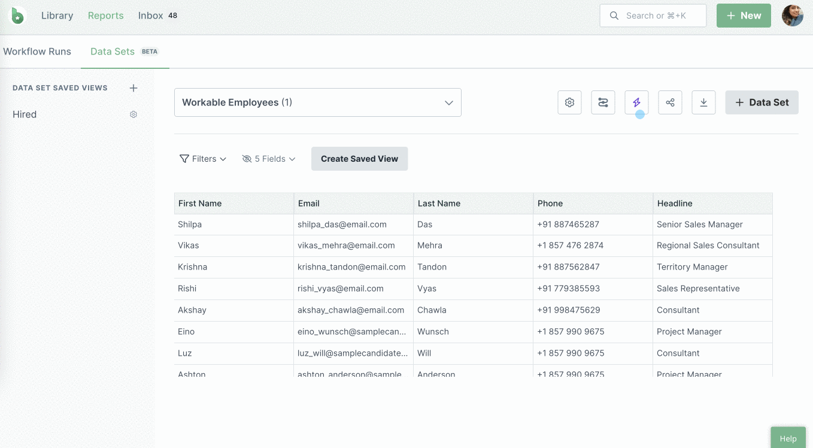Select the Rishi first name cell
This screenshot has height=448, width=813.
(234, 289)
